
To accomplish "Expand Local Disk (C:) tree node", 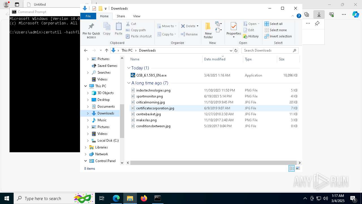I will pyautogui.click(x=88, y=141).
